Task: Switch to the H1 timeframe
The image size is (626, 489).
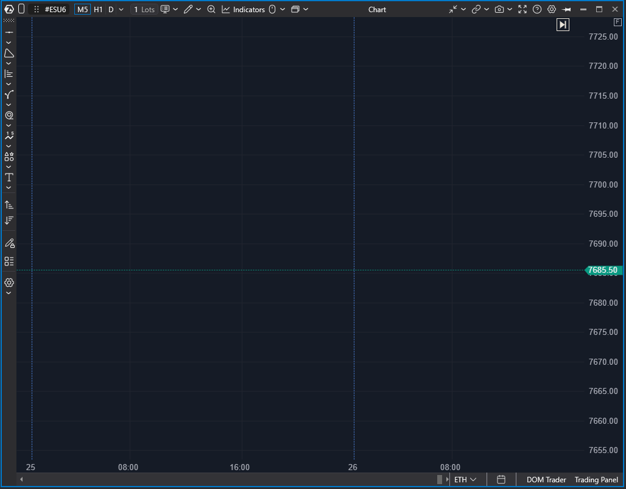Action: 98,10
